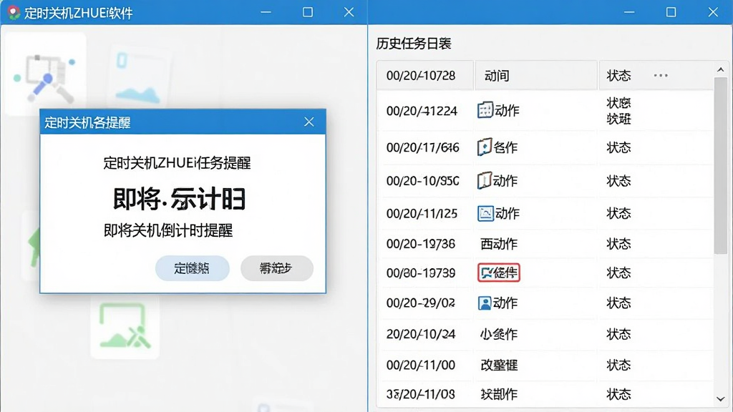Minimize the right history window
The height and width of the screenshot is (412, 733).
pyautogui.click(x=629, y=12)
